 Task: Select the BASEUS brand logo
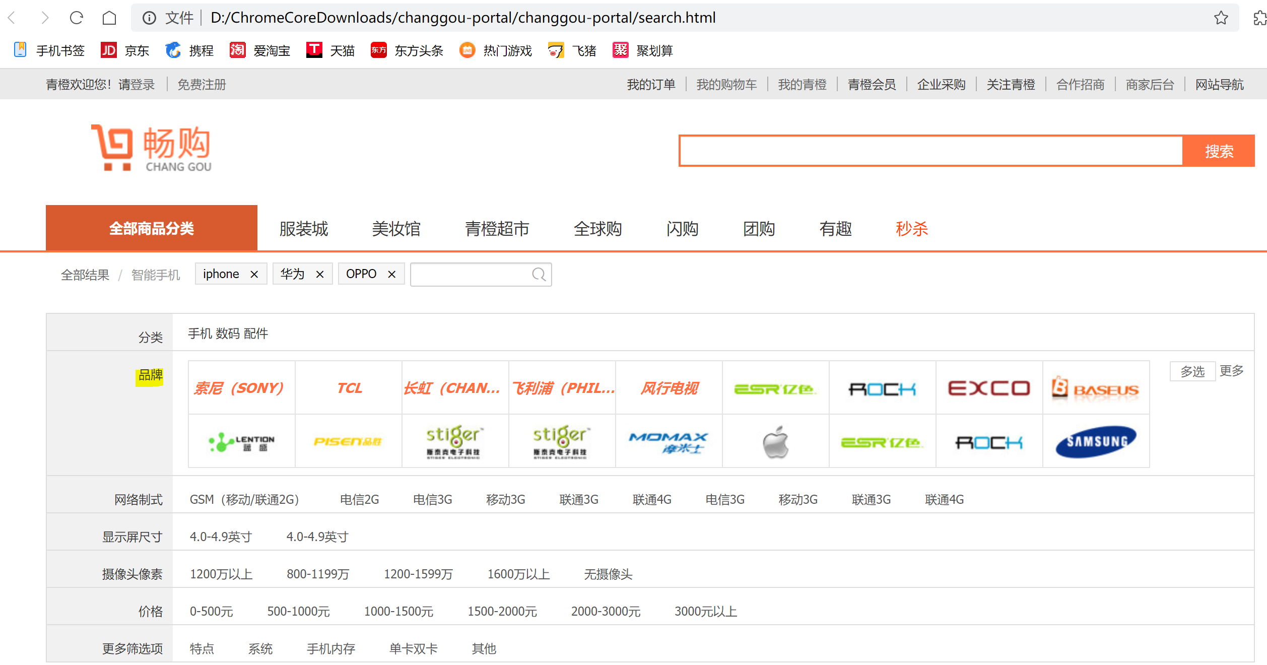[x=1096, y=388]
